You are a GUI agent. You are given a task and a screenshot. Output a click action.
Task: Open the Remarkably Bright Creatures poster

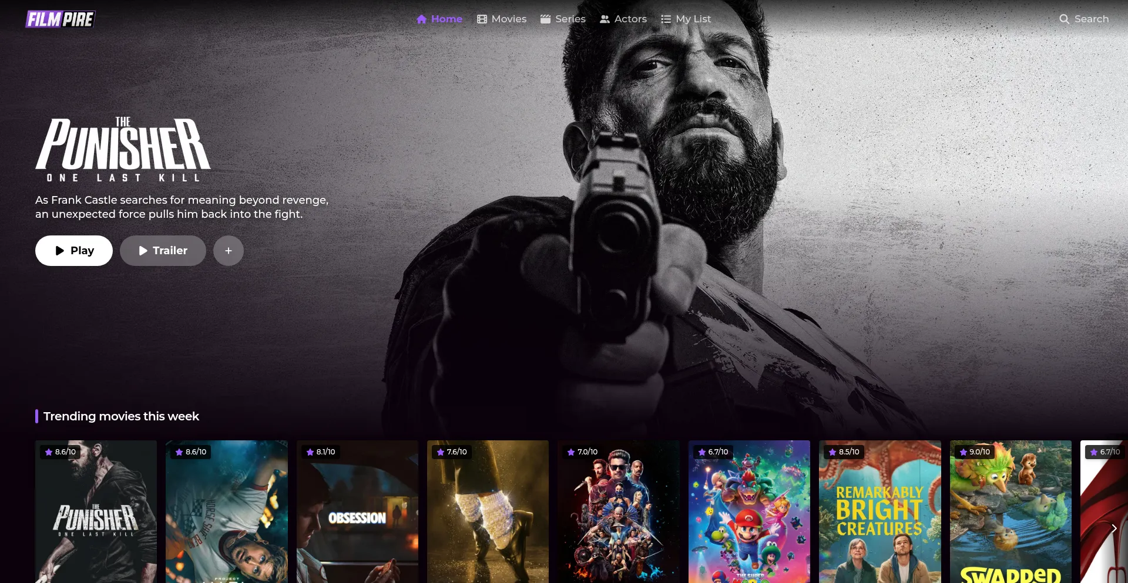click(x=880, y=512)
